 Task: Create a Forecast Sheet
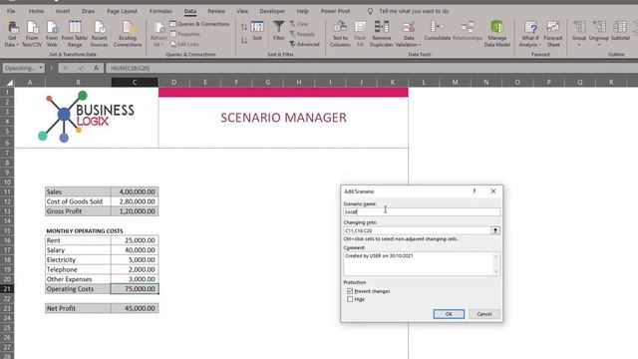pyautogui.click(x=553, y=34)
